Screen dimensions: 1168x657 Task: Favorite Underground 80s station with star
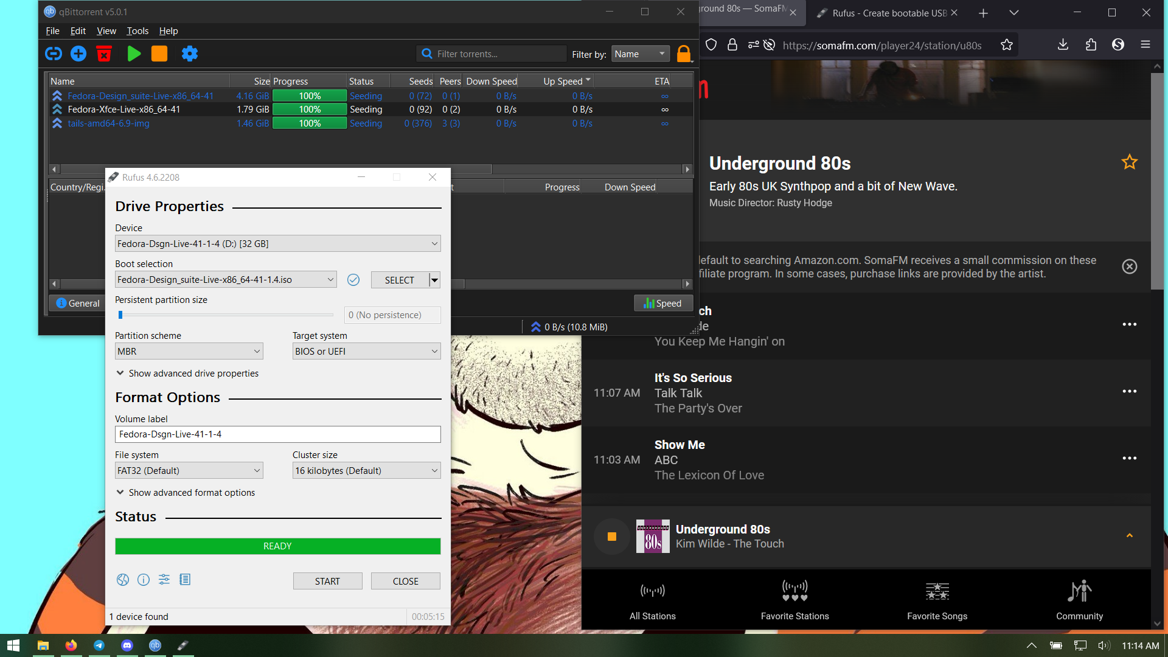[1130, 162]
